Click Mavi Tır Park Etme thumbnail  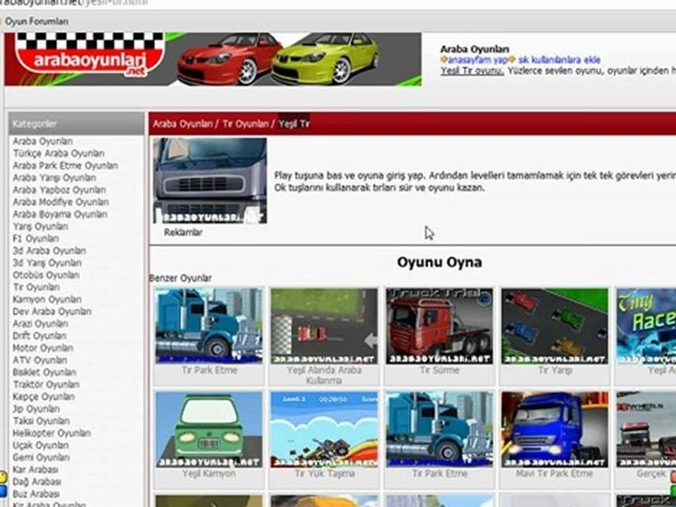[554, 430]
